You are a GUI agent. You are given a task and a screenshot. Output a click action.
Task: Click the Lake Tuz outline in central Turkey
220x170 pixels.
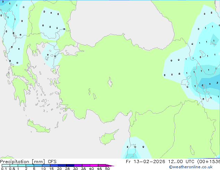point(110,82)
